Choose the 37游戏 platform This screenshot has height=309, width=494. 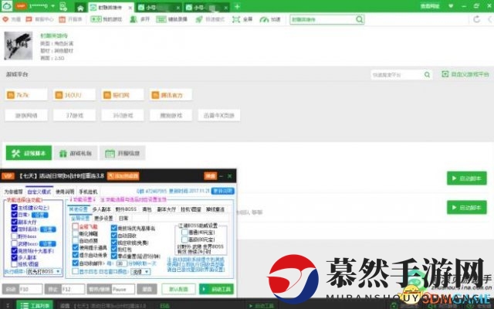coord(74,115)
